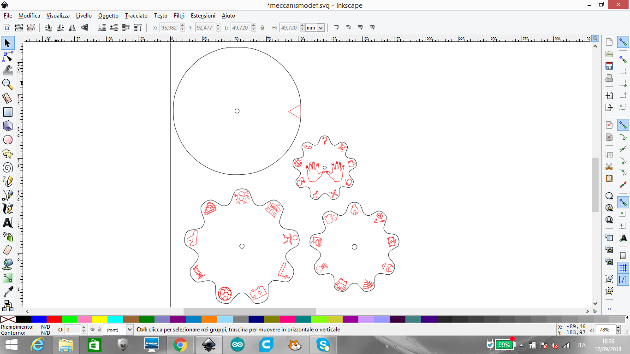Increase X position spinner value
Viewport: 630px width, 354px height.
[183, 26]
